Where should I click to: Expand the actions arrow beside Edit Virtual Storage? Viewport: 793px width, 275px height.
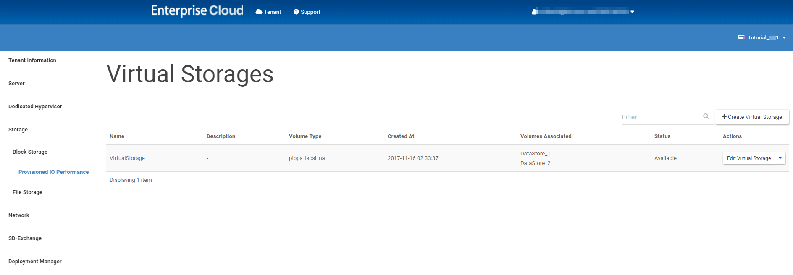click(x=780, y=158)
